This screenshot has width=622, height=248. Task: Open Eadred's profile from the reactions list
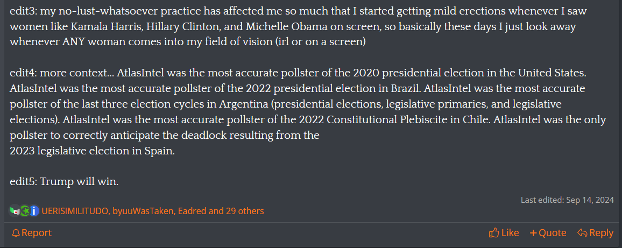pos(192,211)
